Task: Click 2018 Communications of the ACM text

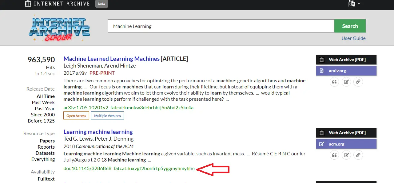Action: click(98, 146)
